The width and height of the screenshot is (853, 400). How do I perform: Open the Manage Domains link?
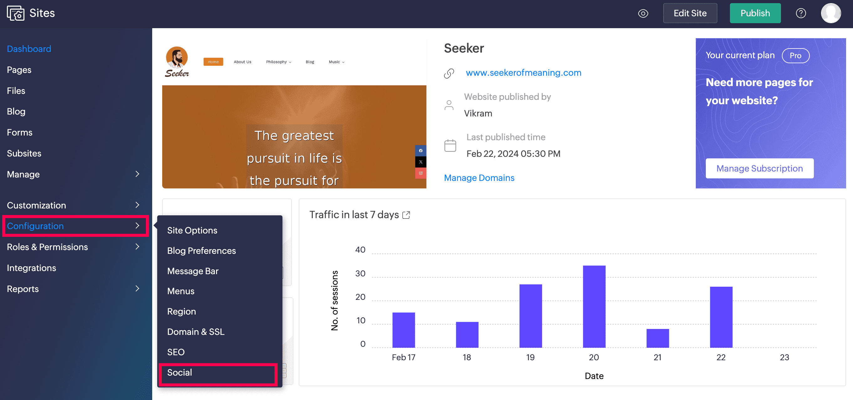point(479,178)
